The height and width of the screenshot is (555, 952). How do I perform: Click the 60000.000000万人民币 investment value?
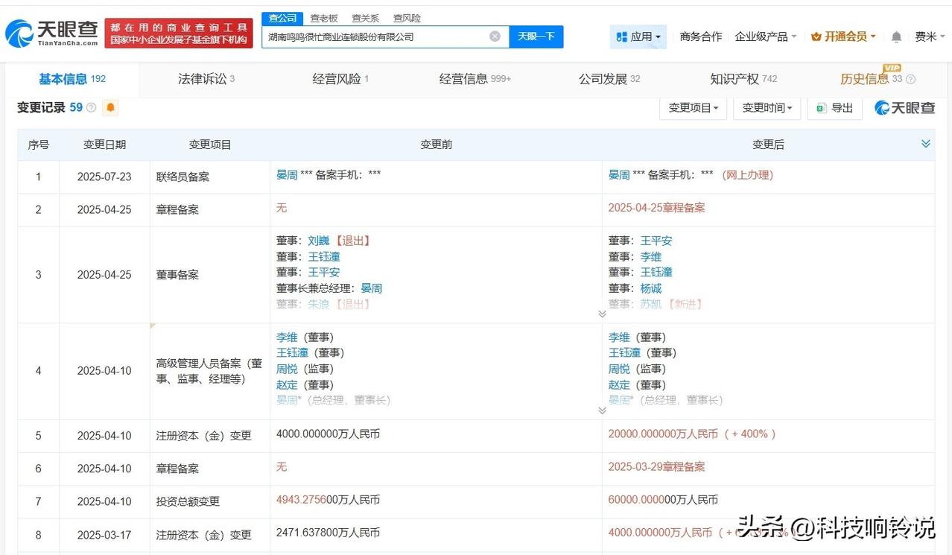(x=663, y=500)
